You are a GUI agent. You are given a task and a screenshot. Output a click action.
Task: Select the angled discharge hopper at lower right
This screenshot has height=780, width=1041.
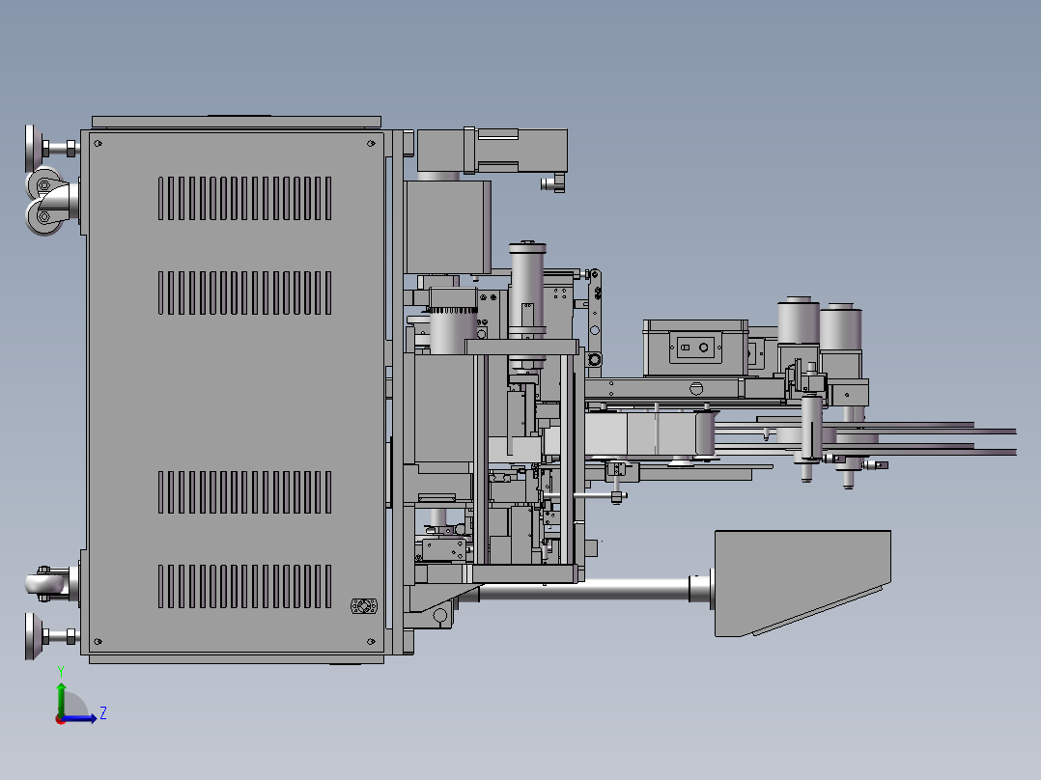tap(802, 583)
